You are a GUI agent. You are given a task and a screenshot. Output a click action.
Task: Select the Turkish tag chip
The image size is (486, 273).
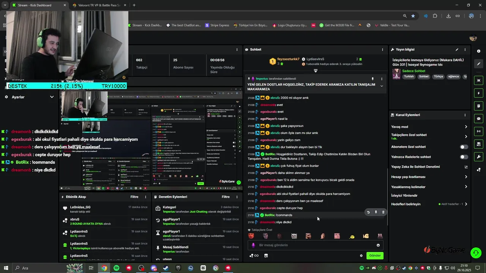(409, 77)
